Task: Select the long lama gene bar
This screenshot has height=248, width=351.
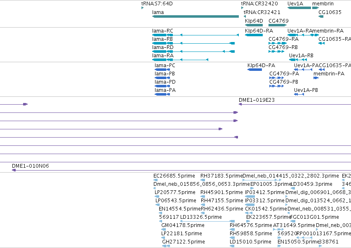Action: (x=196, y=16)
